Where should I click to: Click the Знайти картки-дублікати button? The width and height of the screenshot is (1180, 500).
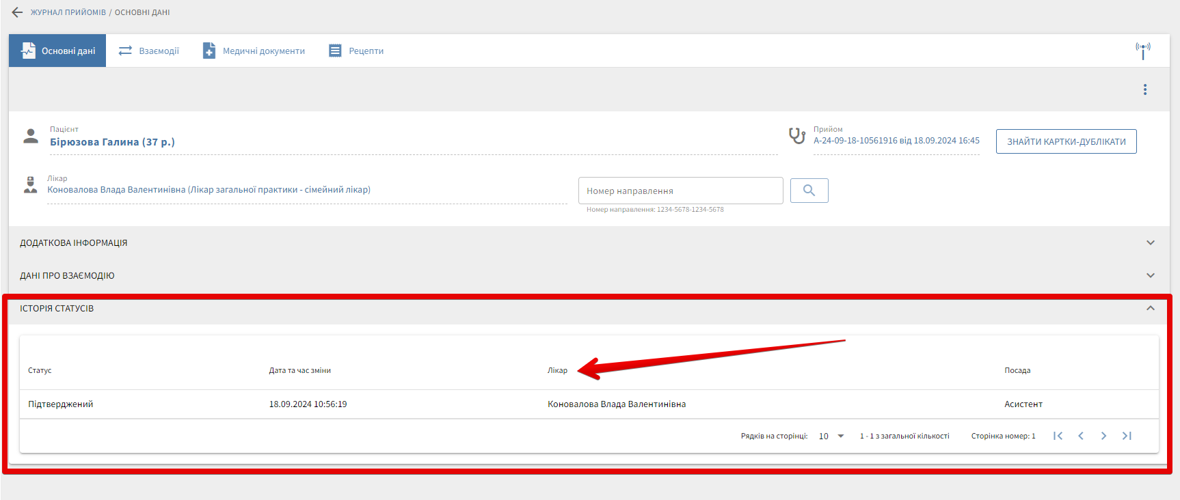(x=1066, y=141)
